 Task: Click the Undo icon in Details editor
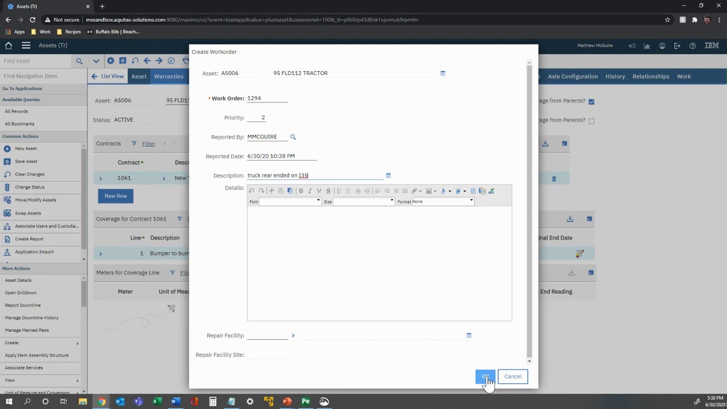point(252,191)
